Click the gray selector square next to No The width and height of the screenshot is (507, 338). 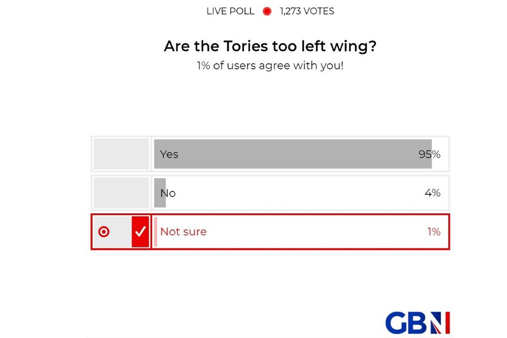pos(121,193)
